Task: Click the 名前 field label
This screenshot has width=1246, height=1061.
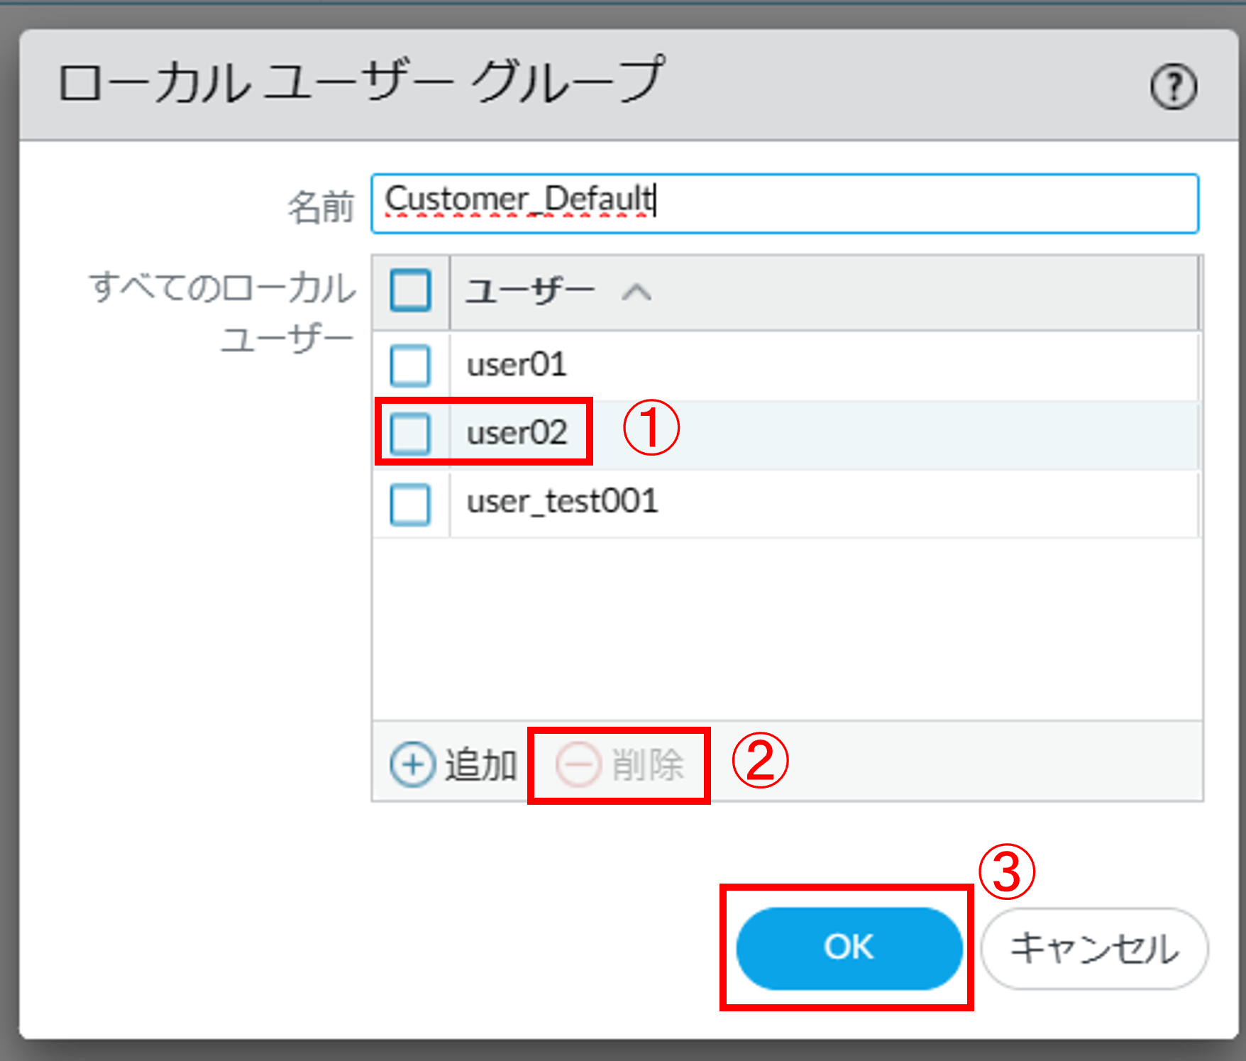Action: [320, 207]
